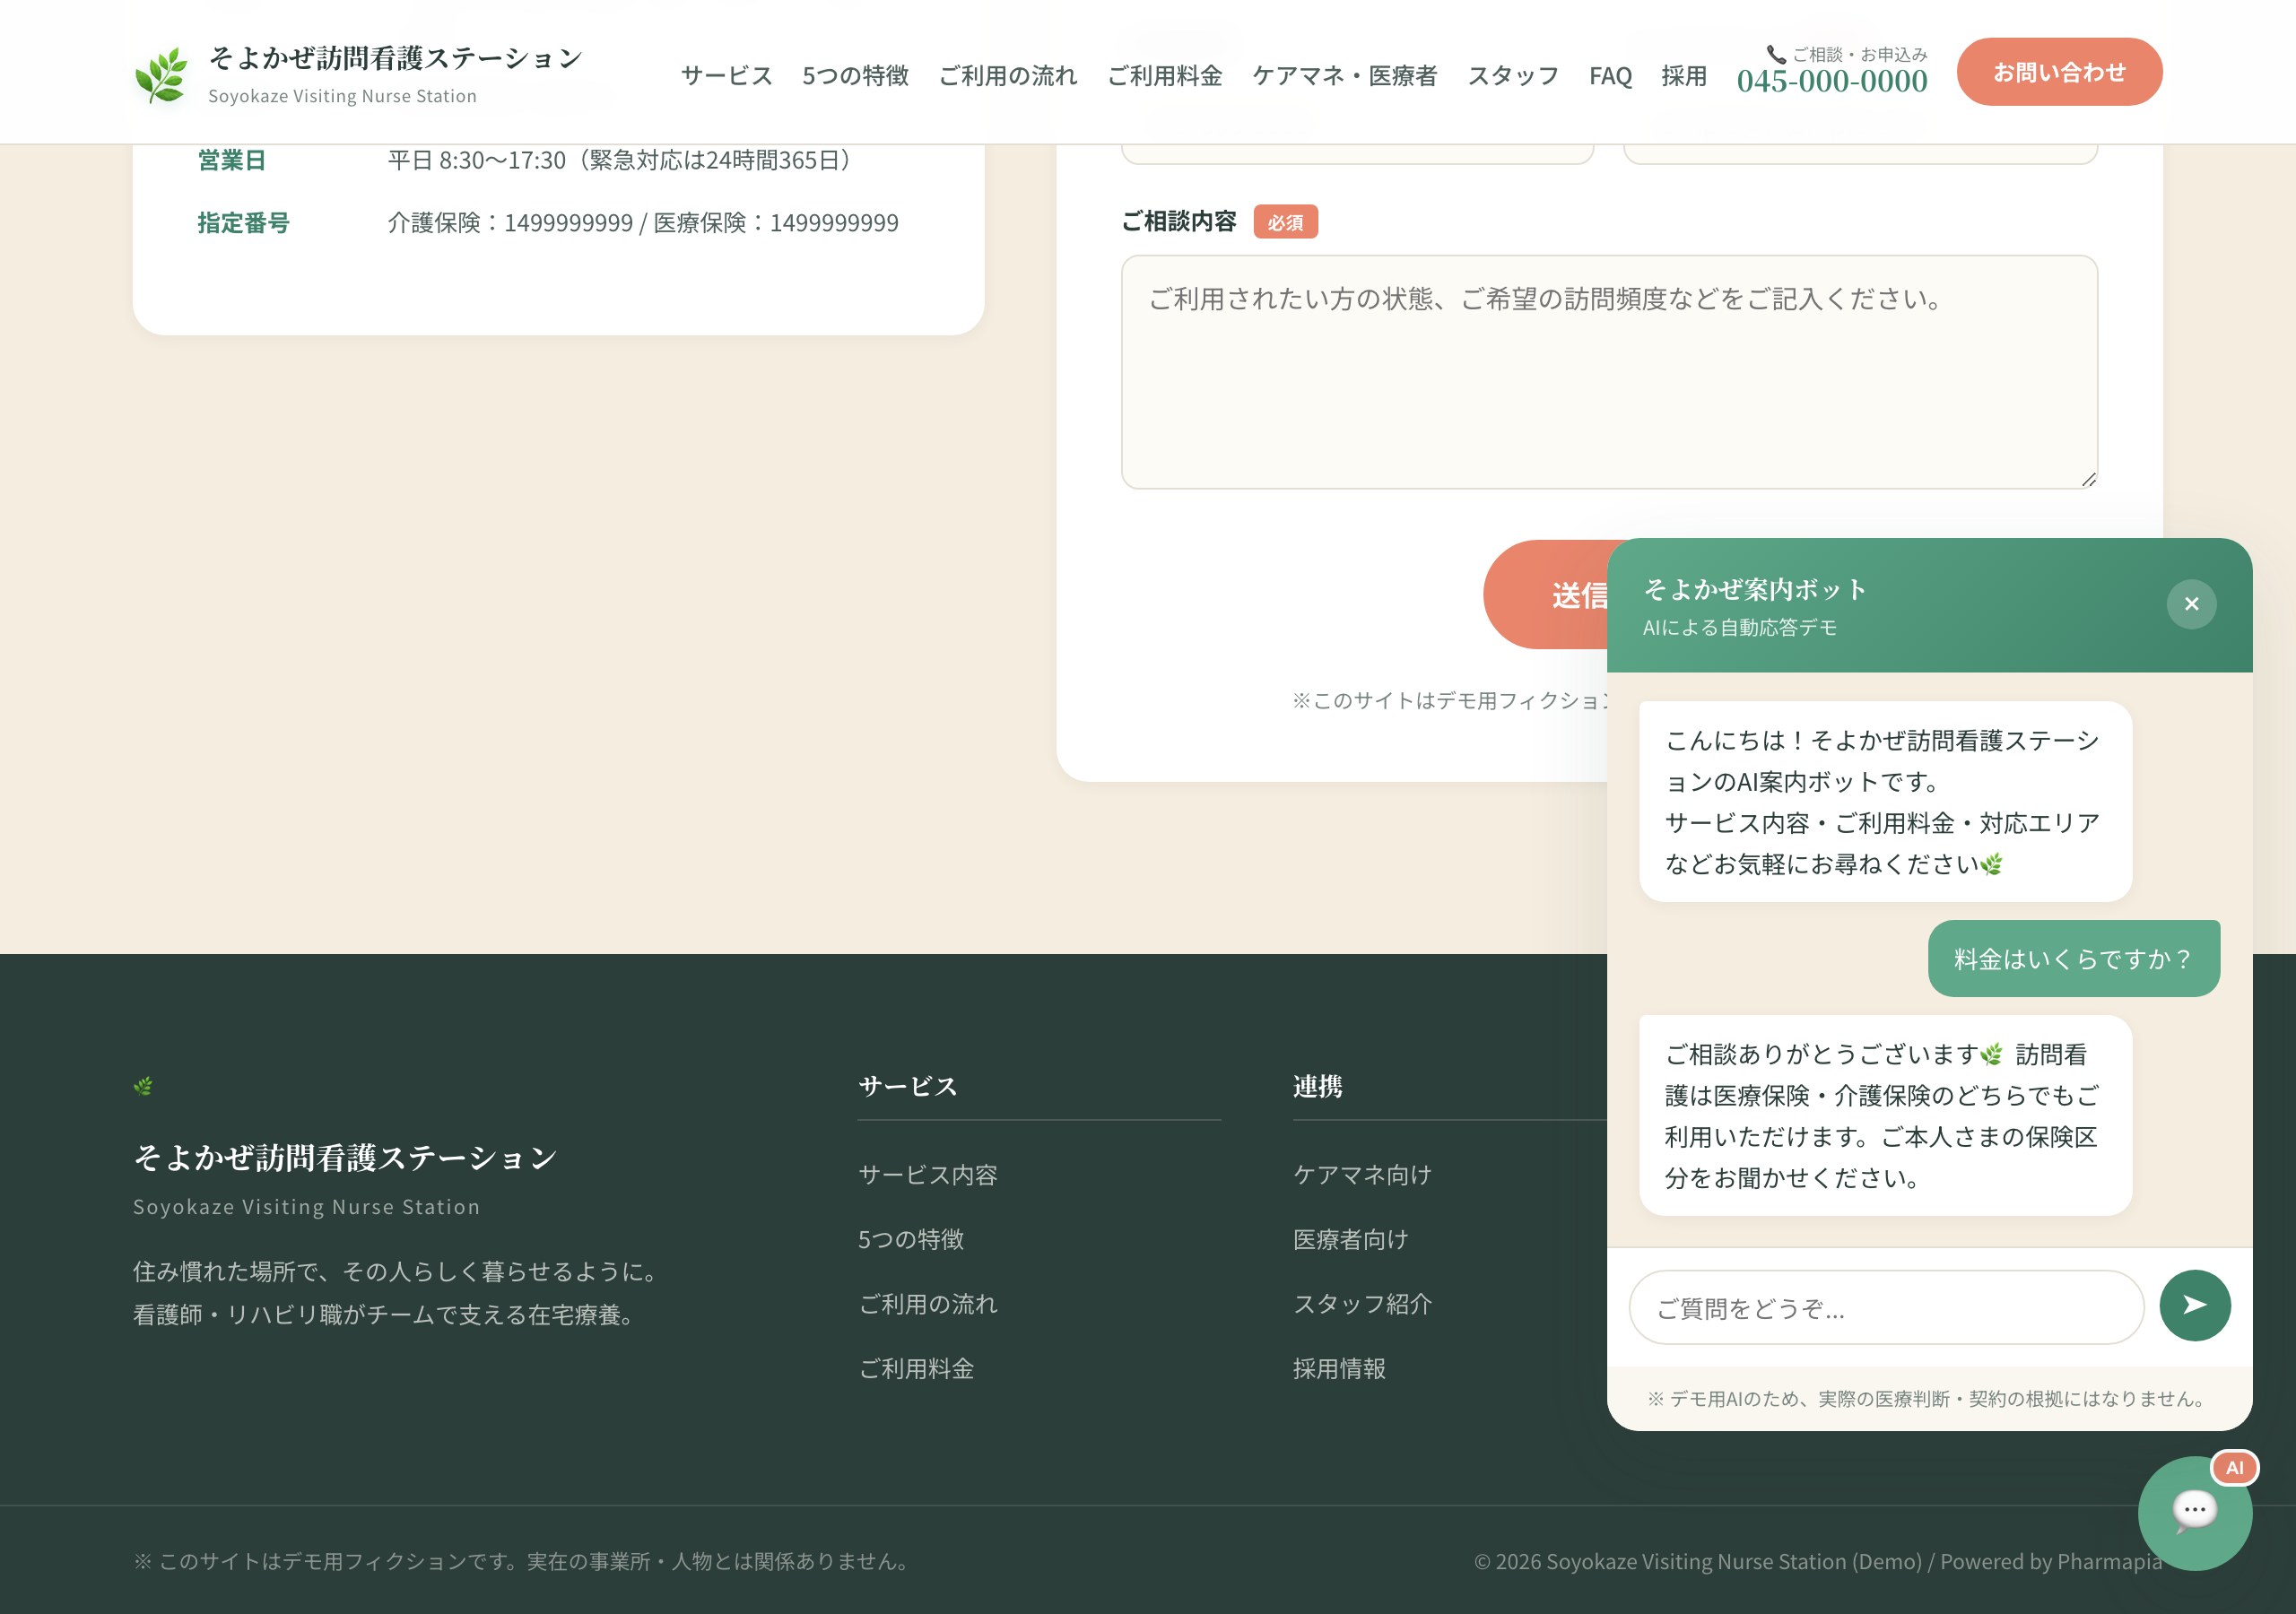Select ご利用料金 in the top navigation
This screenshot has width=2296, height=1614.
point(1166,76)
